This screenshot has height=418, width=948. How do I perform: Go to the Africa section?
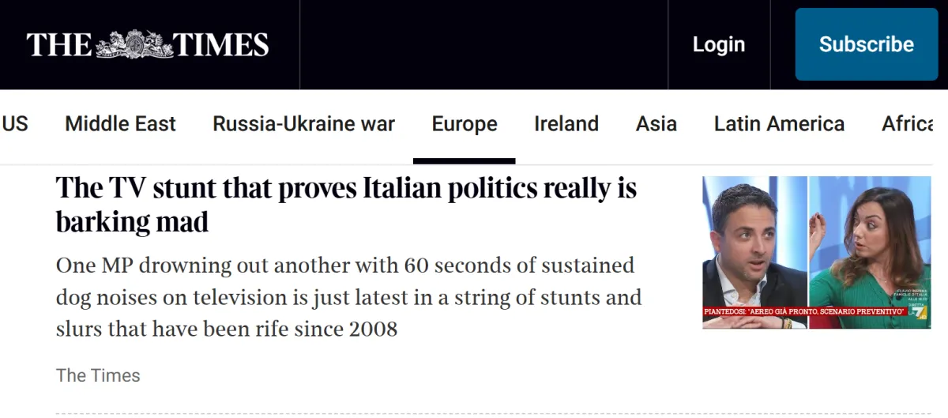tap(907, 124)
